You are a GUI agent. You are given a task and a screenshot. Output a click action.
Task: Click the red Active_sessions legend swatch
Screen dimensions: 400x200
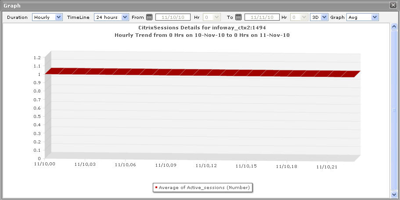click(x=156, y=188)
